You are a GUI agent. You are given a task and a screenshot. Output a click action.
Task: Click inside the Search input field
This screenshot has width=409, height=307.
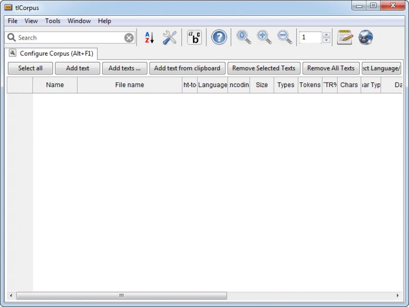coord(70,38)
